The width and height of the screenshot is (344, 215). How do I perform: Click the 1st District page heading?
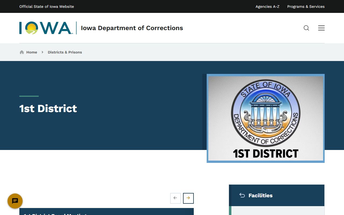(48, 108)
